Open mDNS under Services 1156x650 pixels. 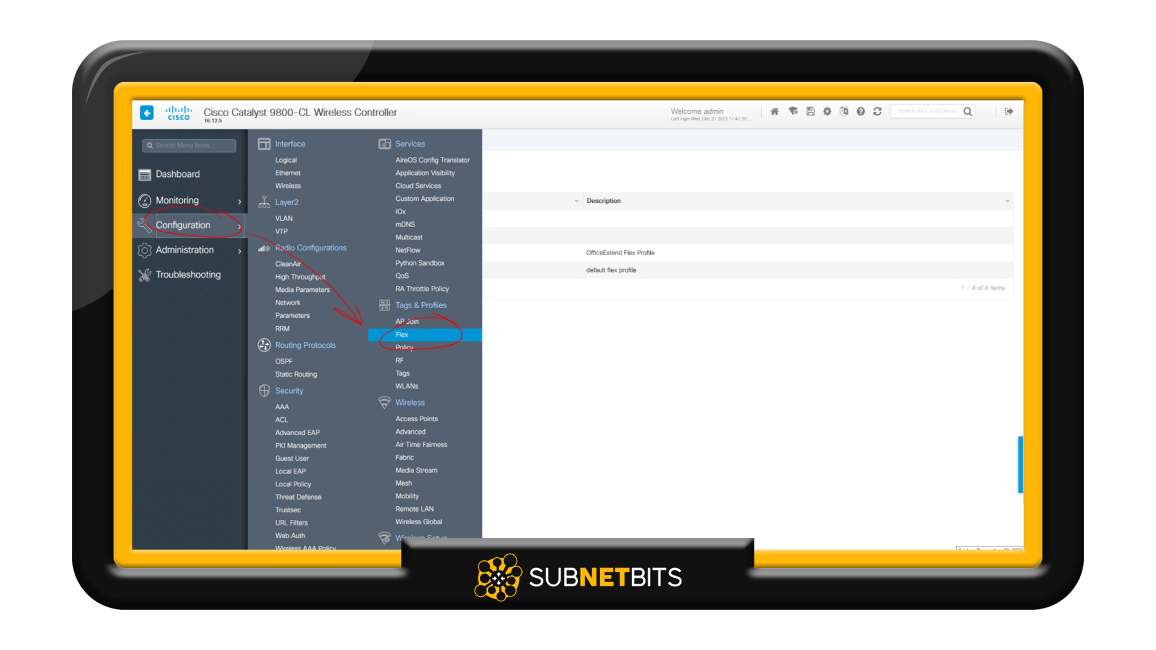405,224
